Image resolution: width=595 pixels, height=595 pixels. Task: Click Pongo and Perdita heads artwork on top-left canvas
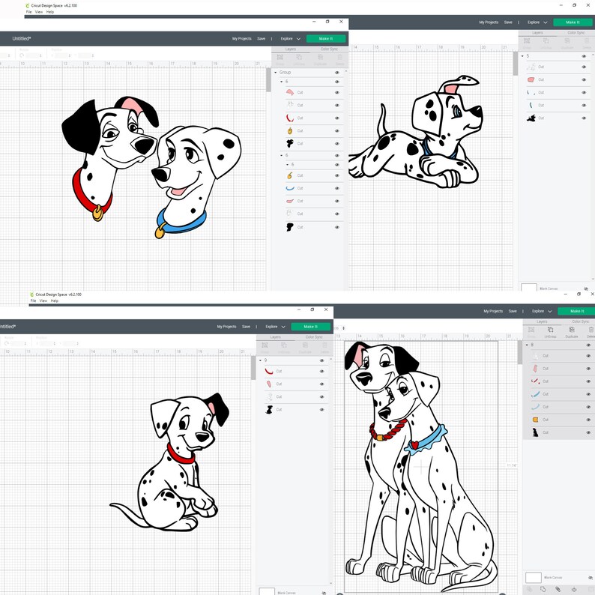[x=151, y=167]
